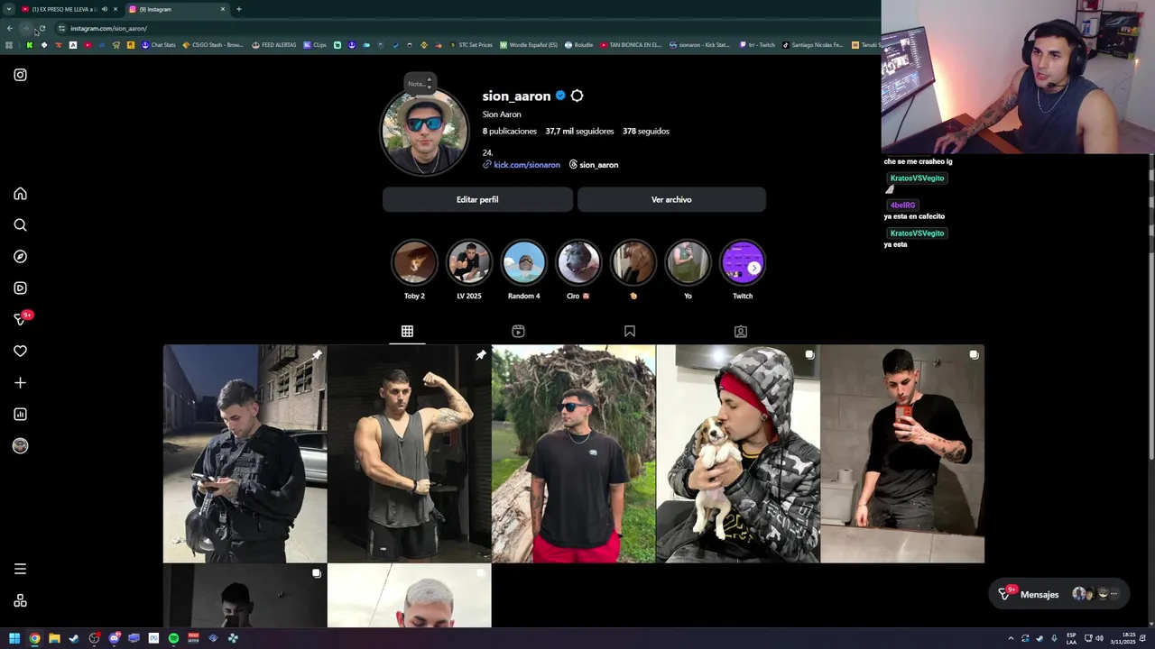Show more highlights with the arrow on Twitch
The width and height of the screenshot is (1155, 649).
point(754,268)
